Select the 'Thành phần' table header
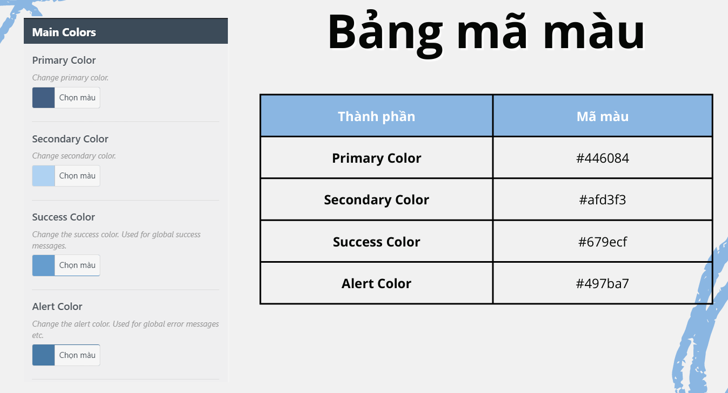 pyautogui.click(x=376, y=116)
